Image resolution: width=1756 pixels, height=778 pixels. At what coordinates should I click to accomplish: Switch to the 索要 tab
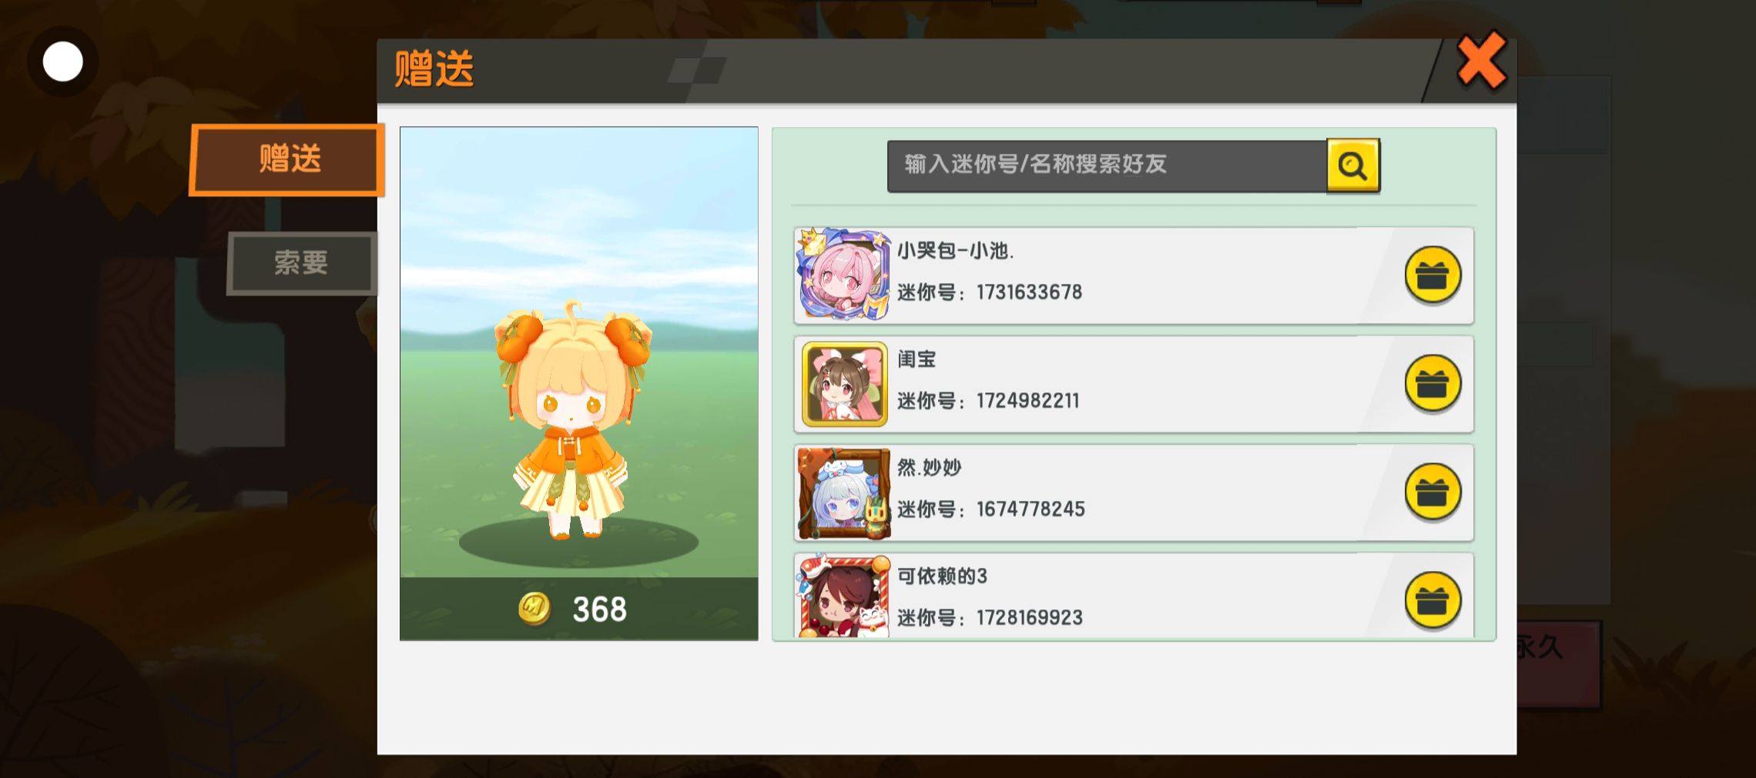pyautogui.click(x=301, y=263)
